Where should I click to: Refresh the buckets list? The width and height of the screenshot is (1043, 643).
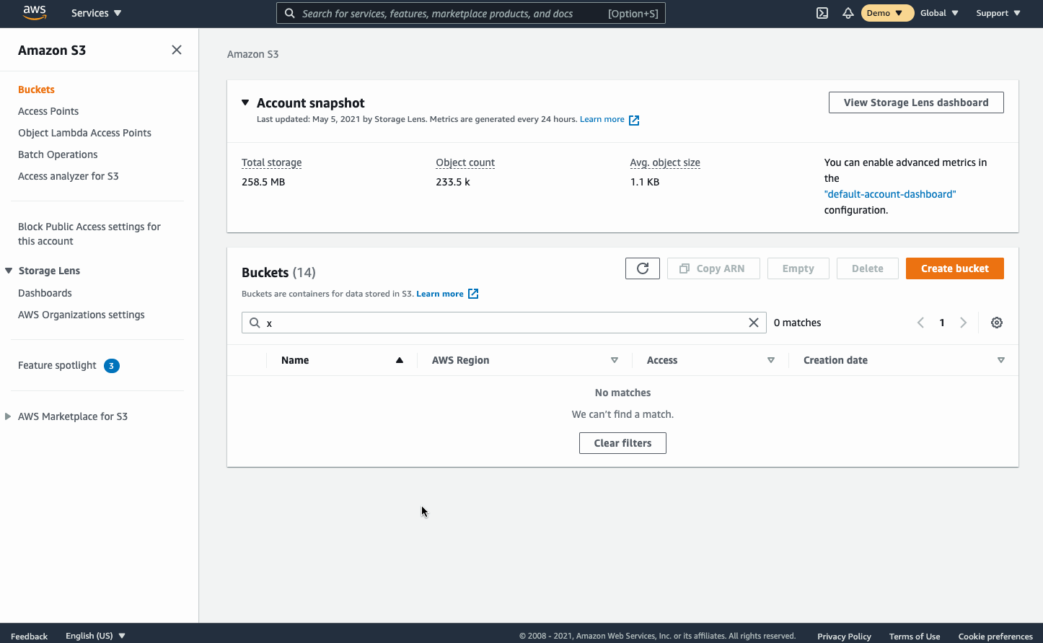pos(642,268)
